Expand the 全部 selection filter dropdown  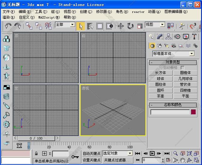(x=73, y=25)
